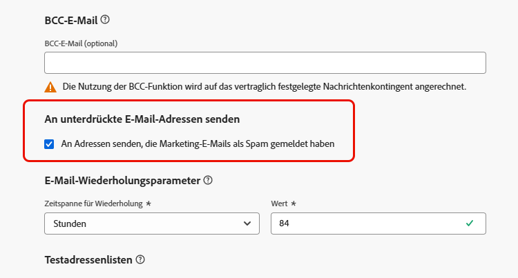Expand the chevron arrow of Zeitspanne dropdown
This screenshot has height=278, width=518.
tap(247, 224)
